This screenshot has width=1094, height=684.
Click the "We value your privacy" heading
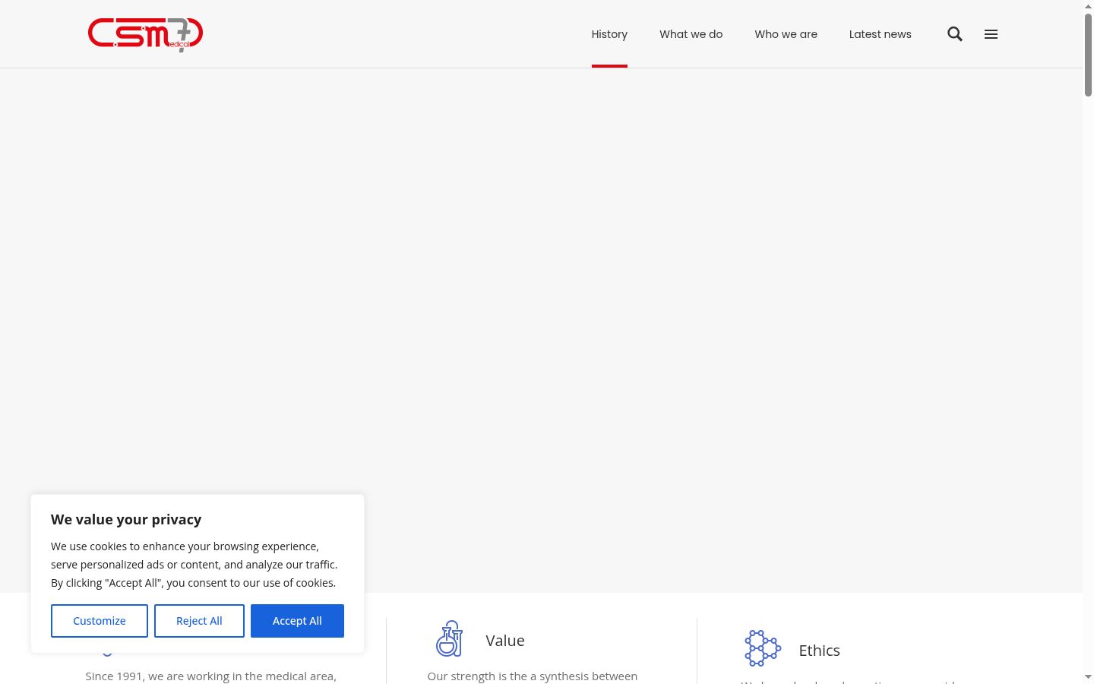126,520
